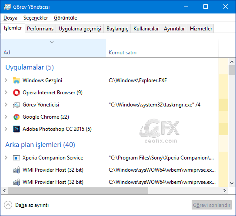Click the Adobe Photoshop Ps icon
236x216 pixels.
16,129
